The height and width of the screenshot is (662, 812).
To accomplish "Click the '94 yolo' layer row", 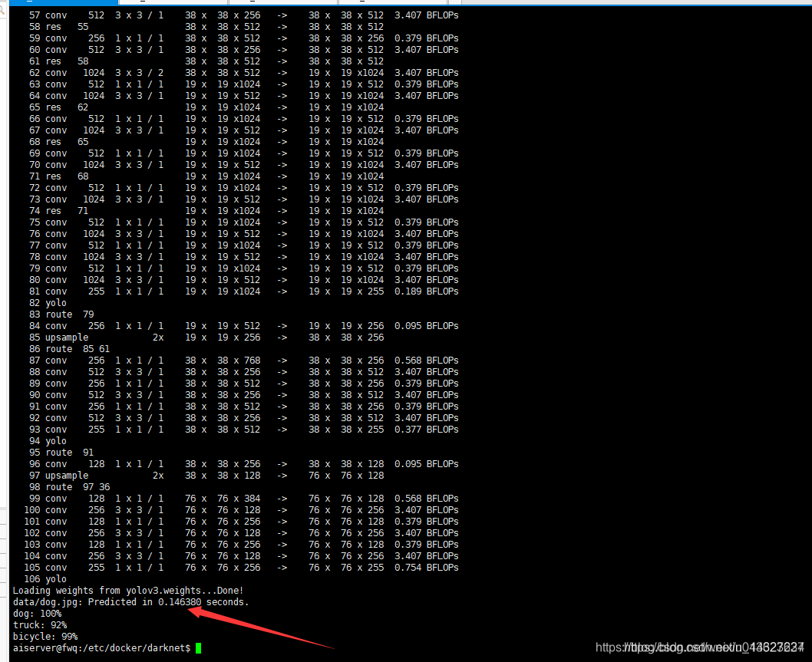I will 48,441.
